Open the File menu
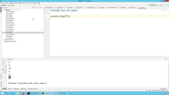169x95 pixels. tap(1, 3)
